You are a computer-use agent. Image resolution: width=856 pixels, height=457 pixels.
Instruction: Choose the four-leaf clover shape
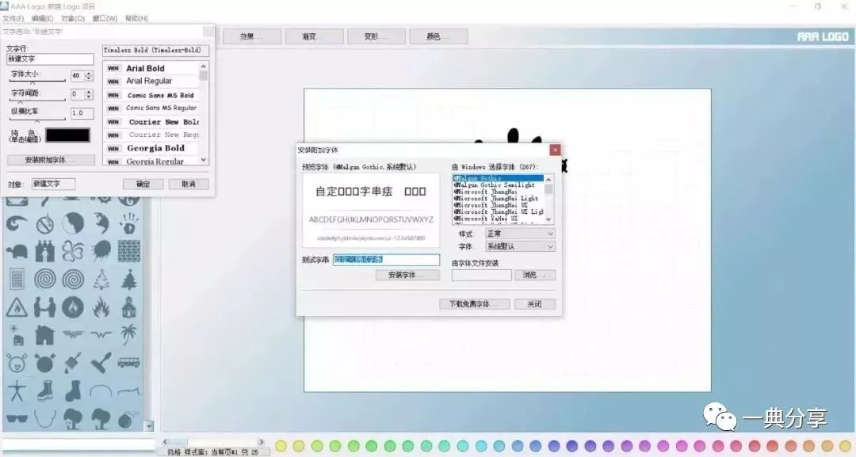coord(73,251)
